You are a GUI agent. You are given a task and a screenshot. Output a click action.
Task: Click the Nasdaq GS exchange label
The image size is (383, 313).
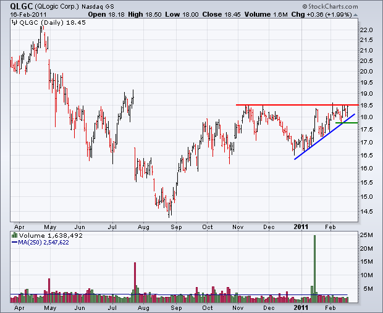98,7
